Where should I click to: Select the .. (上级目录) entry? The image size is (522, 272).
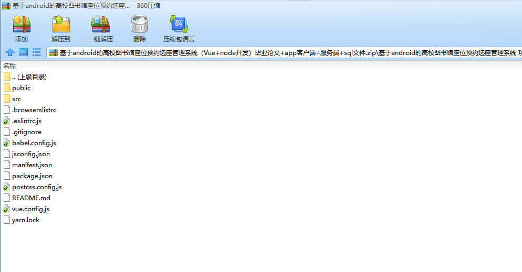click(29, 77)
